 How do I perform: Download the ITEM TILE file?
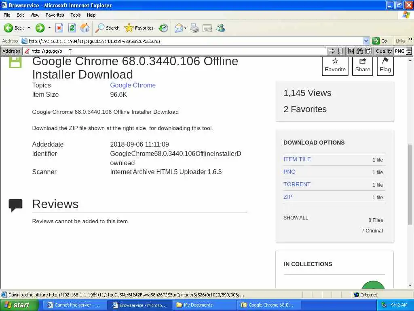(x=297, y=159)
